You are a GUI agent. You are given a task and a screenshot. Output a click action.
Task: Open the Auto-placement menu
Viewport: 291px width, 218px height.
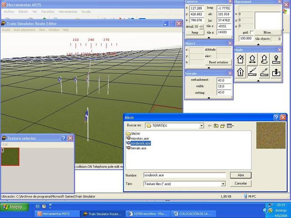(x=24, y=30)
